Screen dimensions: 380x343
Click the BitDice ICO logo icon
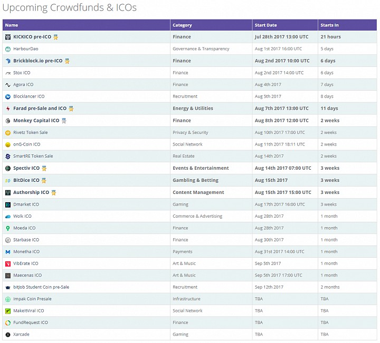[x=8, y=180]
